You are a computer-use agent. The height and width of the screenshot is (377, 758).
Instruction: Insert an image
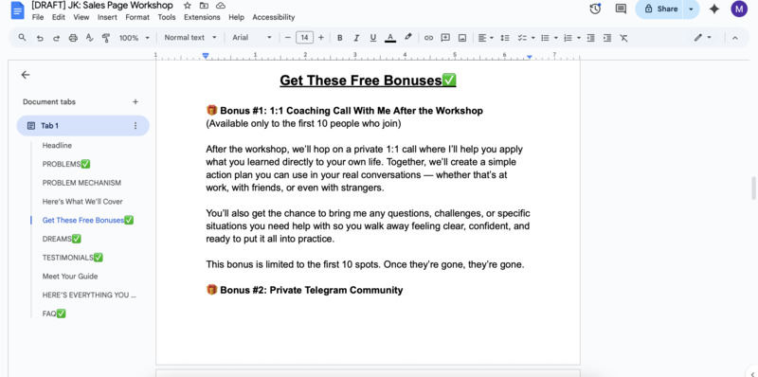462,38
